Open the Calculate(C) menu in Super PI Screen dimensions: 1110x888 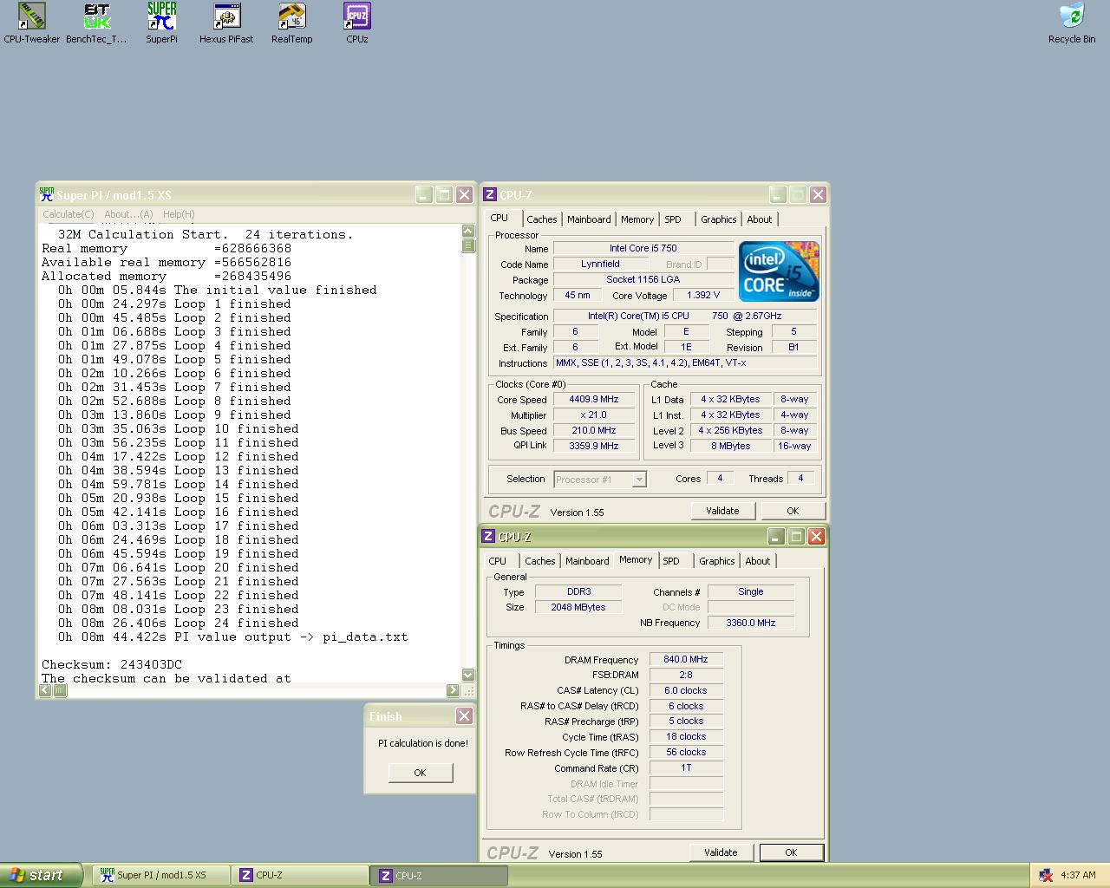point(69,214)
